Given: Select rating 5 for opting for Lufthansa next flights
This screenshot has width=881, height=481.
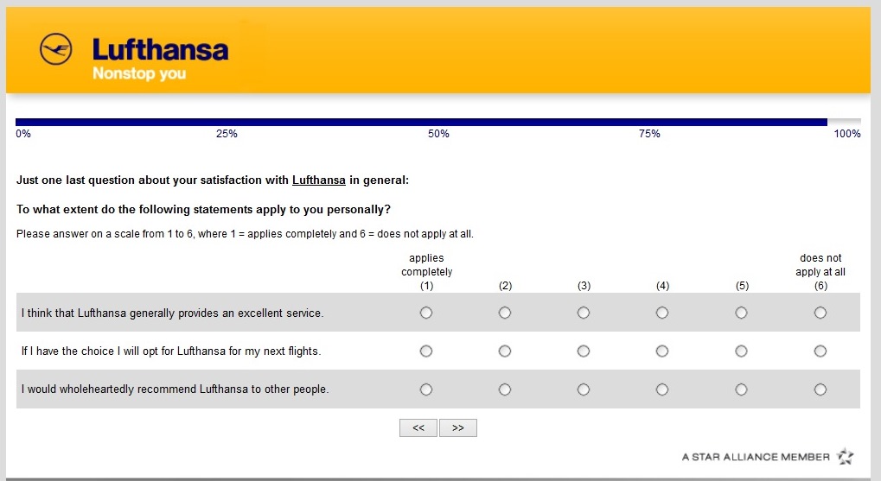Looking at the screenshot, I should click(x=742, y=351).
